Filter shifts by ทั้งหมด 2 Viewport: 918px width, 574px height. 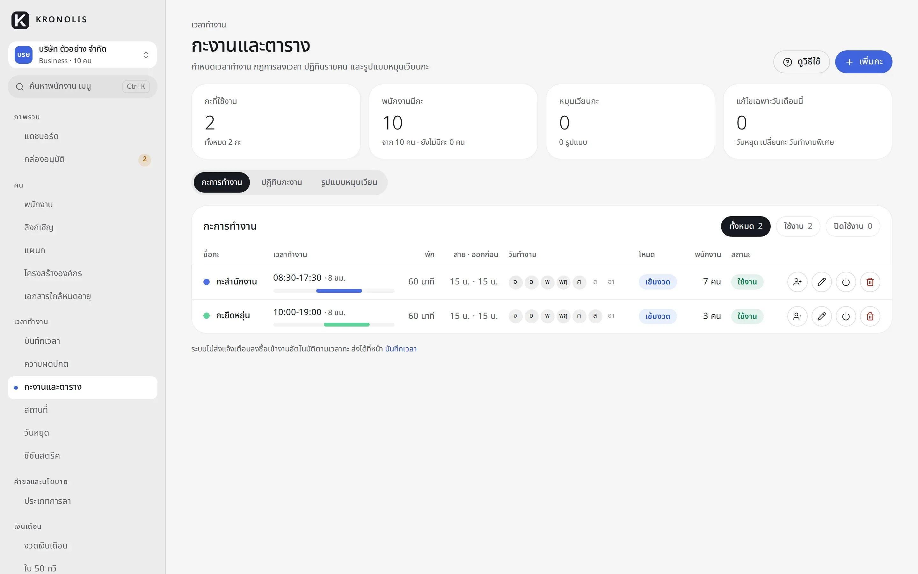(x=746, y=226)
